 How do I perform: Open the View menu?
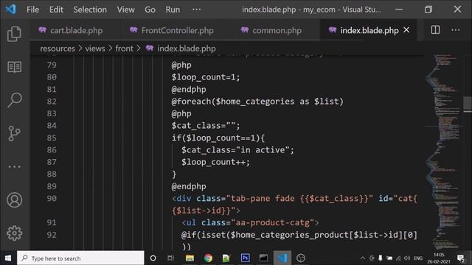coord(126,10)
